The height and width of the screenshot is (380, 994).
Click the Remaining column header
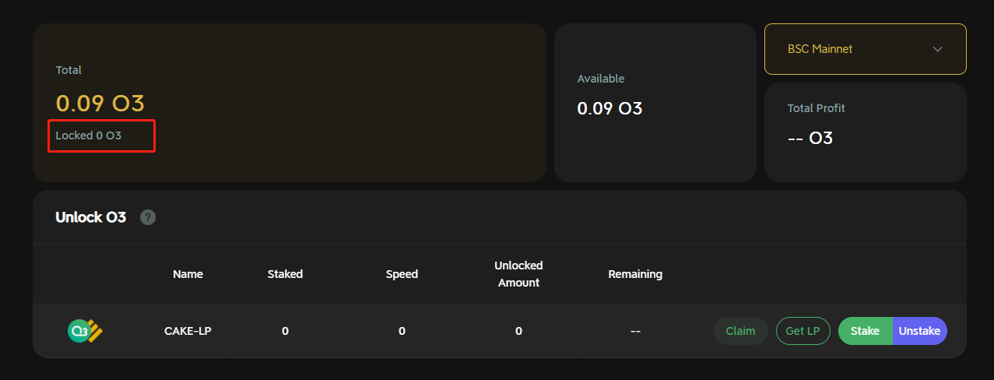click(635, 274)
